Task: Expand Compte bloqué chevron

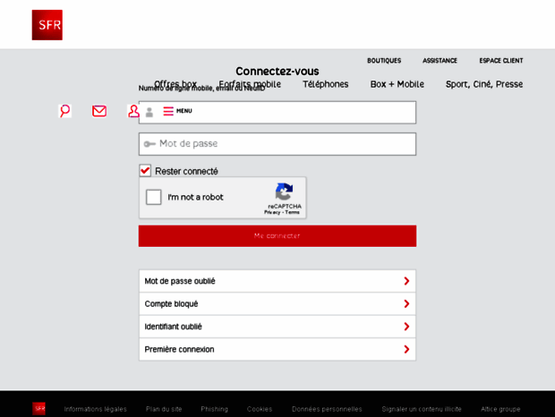Action: click(406, 303)
